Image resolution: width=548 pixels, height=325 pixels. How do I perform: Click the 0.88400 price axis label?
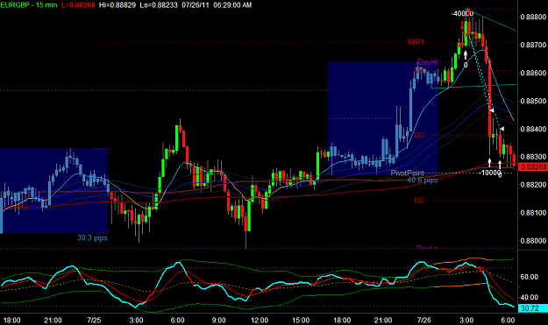click(533, 129)
